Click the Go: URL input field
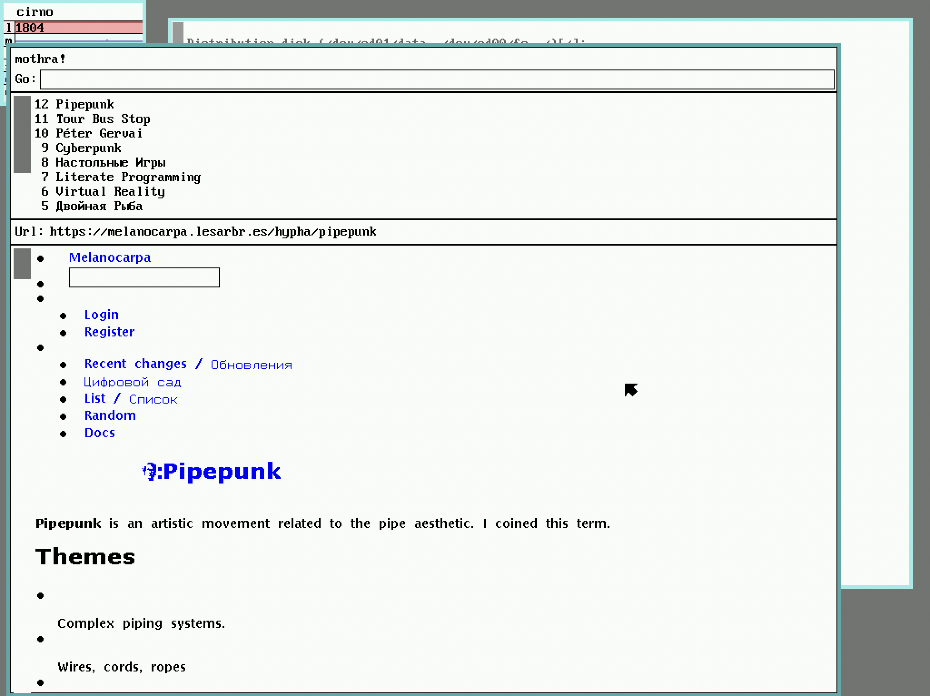 (x=437, y=79)
